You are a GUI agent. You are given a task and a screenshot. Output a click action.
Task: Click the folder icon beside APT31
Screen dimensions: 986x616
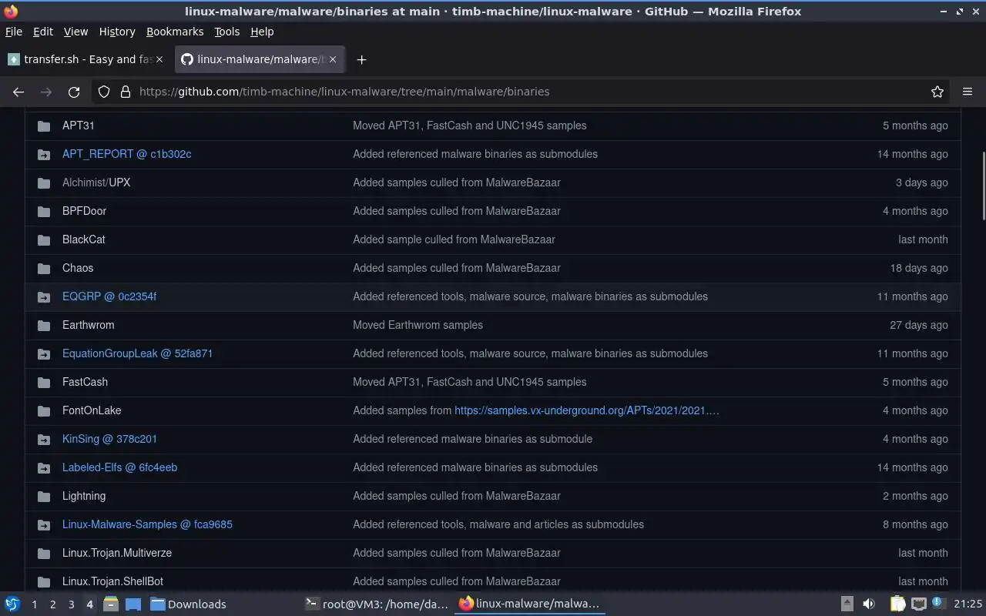[44, 126]
